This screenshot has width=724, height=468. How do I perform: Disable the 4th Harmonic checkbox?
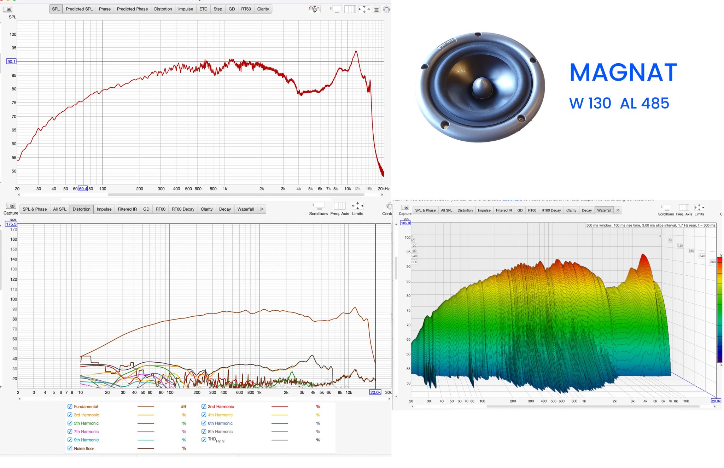pos(204,415)
